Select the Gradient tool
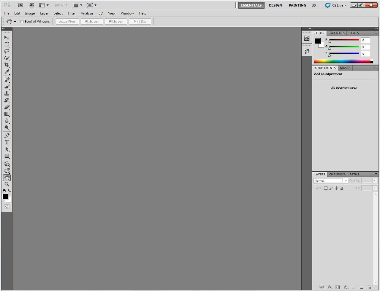Image resolution: width=380 pixels, height=291 pixels. (x=7, y=114)
